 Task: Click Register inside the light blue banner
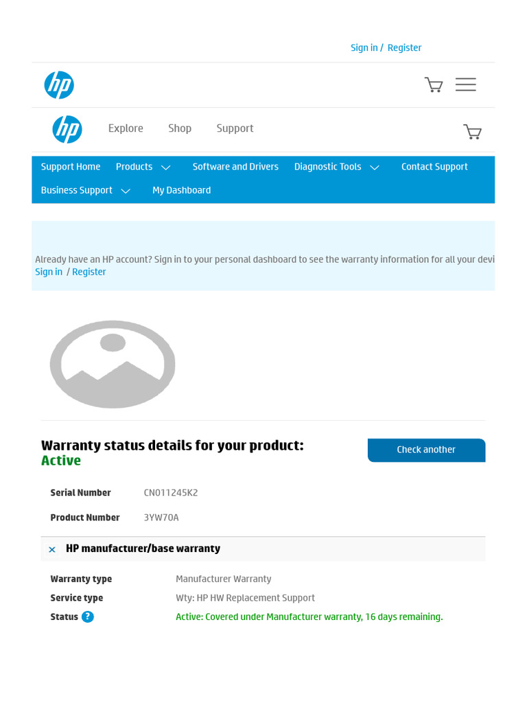tap(89, 272)
